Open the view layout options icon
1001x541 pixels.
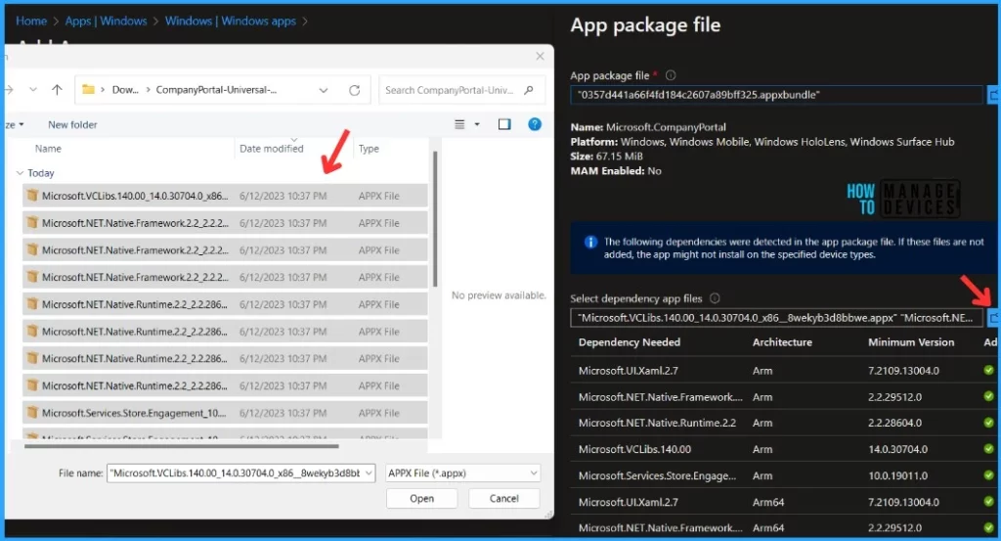point(459,124)
